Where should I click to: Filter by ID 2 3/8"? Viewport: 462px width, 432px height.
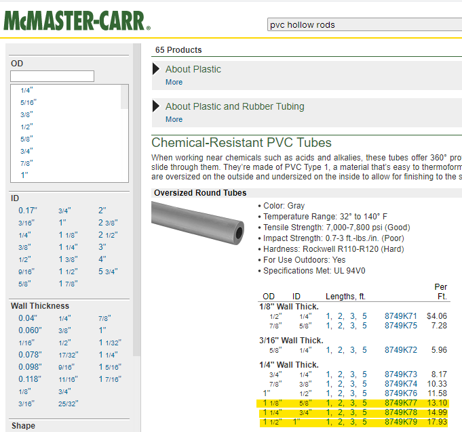click(x=108, y=223)
